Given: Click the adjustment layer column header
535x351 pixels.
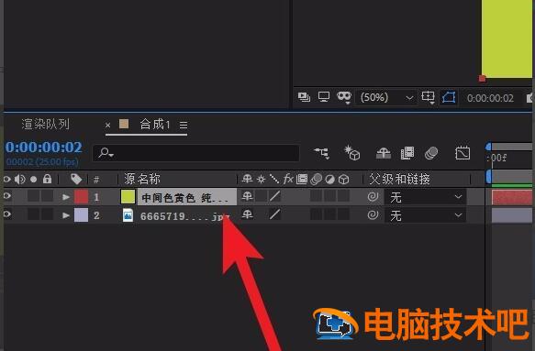Looking at the screenshot, I should coord(330,180).
